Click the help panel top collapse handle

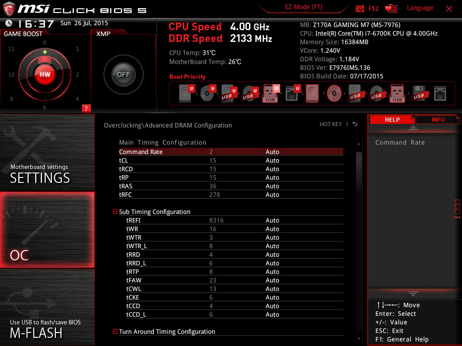pos(413,127)
